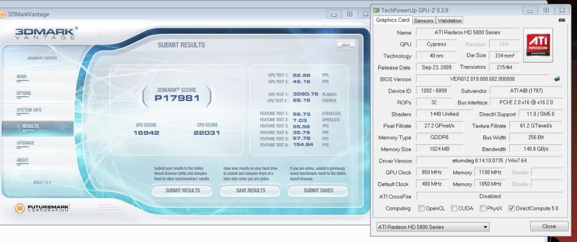The width and height of the screenshot is (577, 242).
Task: Open UPGRADE in the 3DMark sidebar
Action: (25, 143)
